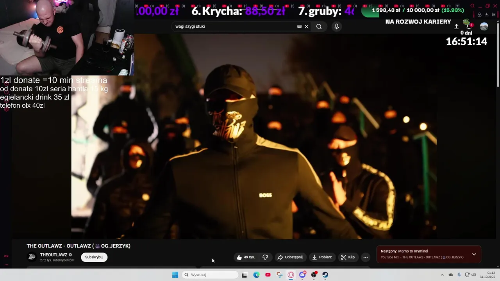Open YouTube notifications bell

coord(469,26)
